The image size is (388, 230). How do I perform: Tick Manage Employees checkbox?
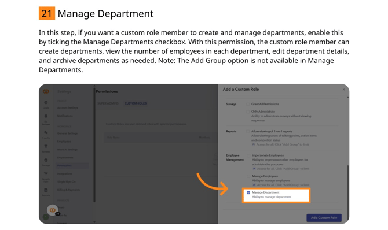click(x=248, y=176)
